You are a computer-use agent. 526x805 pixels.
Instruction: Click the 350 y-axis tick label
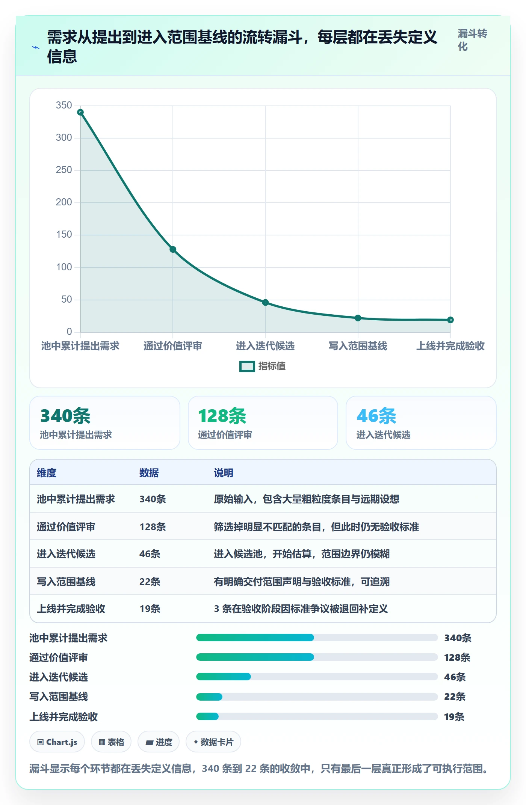pos(64,105)
